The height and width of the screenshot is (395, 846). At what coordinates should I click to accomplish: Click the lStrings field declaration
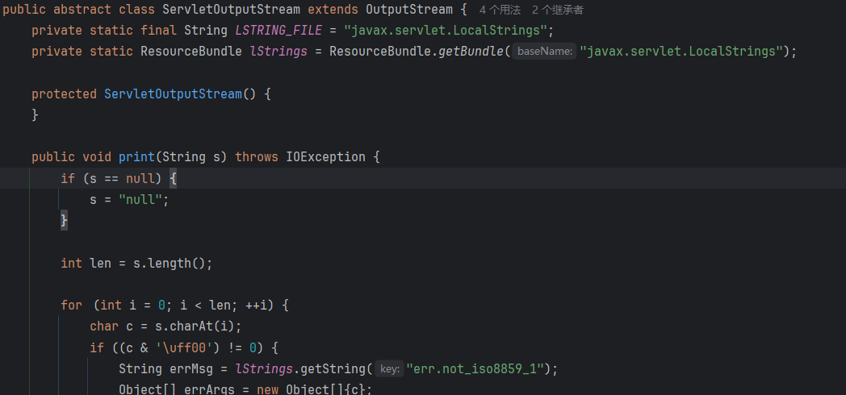[279, 52]
